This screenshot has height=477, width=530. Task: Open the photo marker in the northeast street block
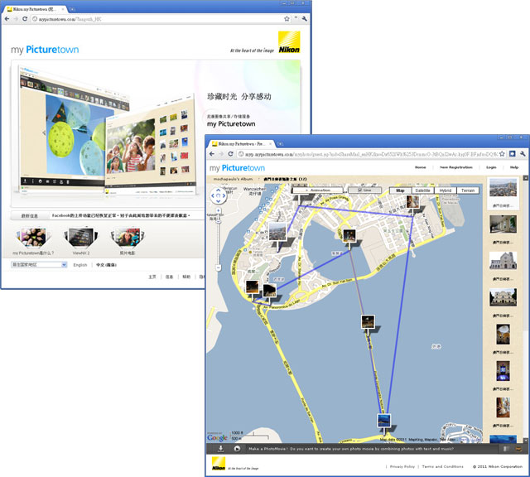(x=412, y=202)
